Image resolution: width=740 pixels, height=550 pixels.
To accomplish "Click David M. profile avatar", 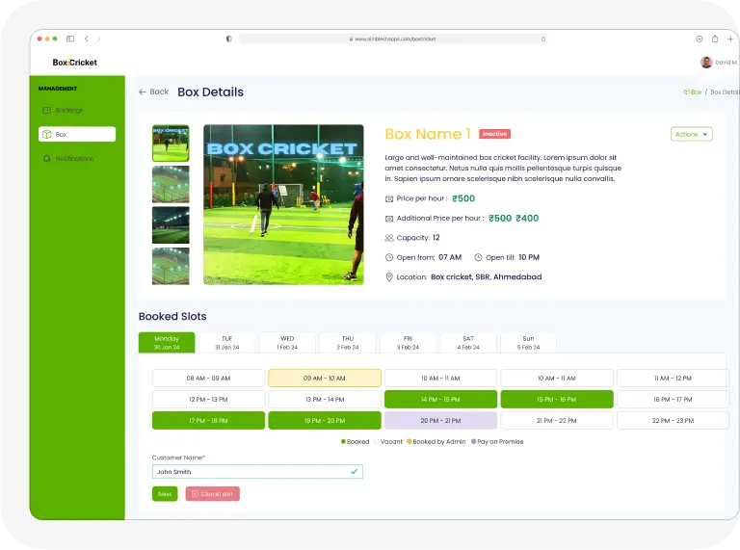I will point(706,63).
